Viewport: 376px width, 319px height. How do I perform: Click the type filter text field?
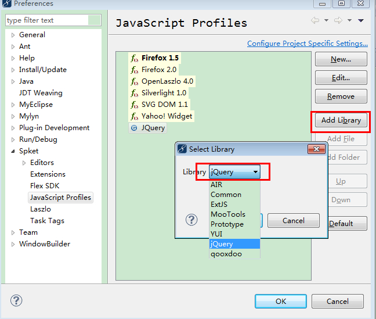click(53, 20)
